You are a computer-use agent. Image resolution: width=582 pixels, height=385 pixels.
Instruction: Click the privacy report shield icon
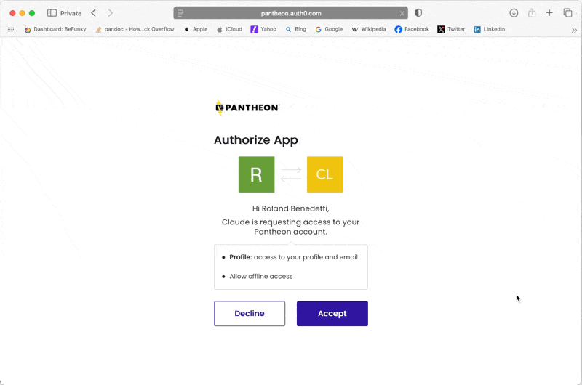tap(418, 13)
